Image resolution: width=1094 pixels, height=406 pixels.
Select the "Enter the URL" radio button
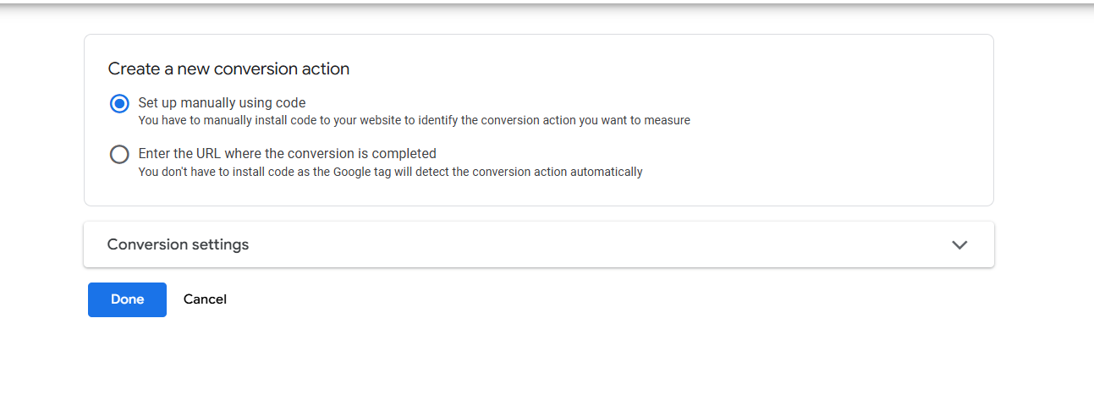coord(119,154)
